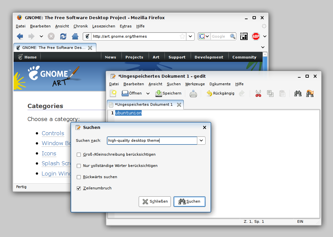Viewport: 333px width, 237px height.
Task: Toggle Rückwärts suchen checkbox
Action: (79, 177)
